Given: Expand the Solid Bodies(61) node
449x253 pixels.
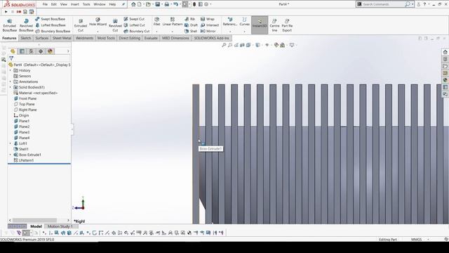Looking at the screenshot, I should point(11,87).
